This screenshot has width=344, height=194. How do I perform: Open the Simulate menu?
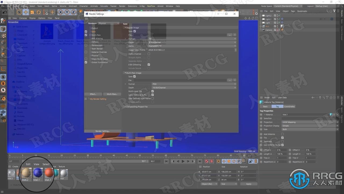pos(104,6)
